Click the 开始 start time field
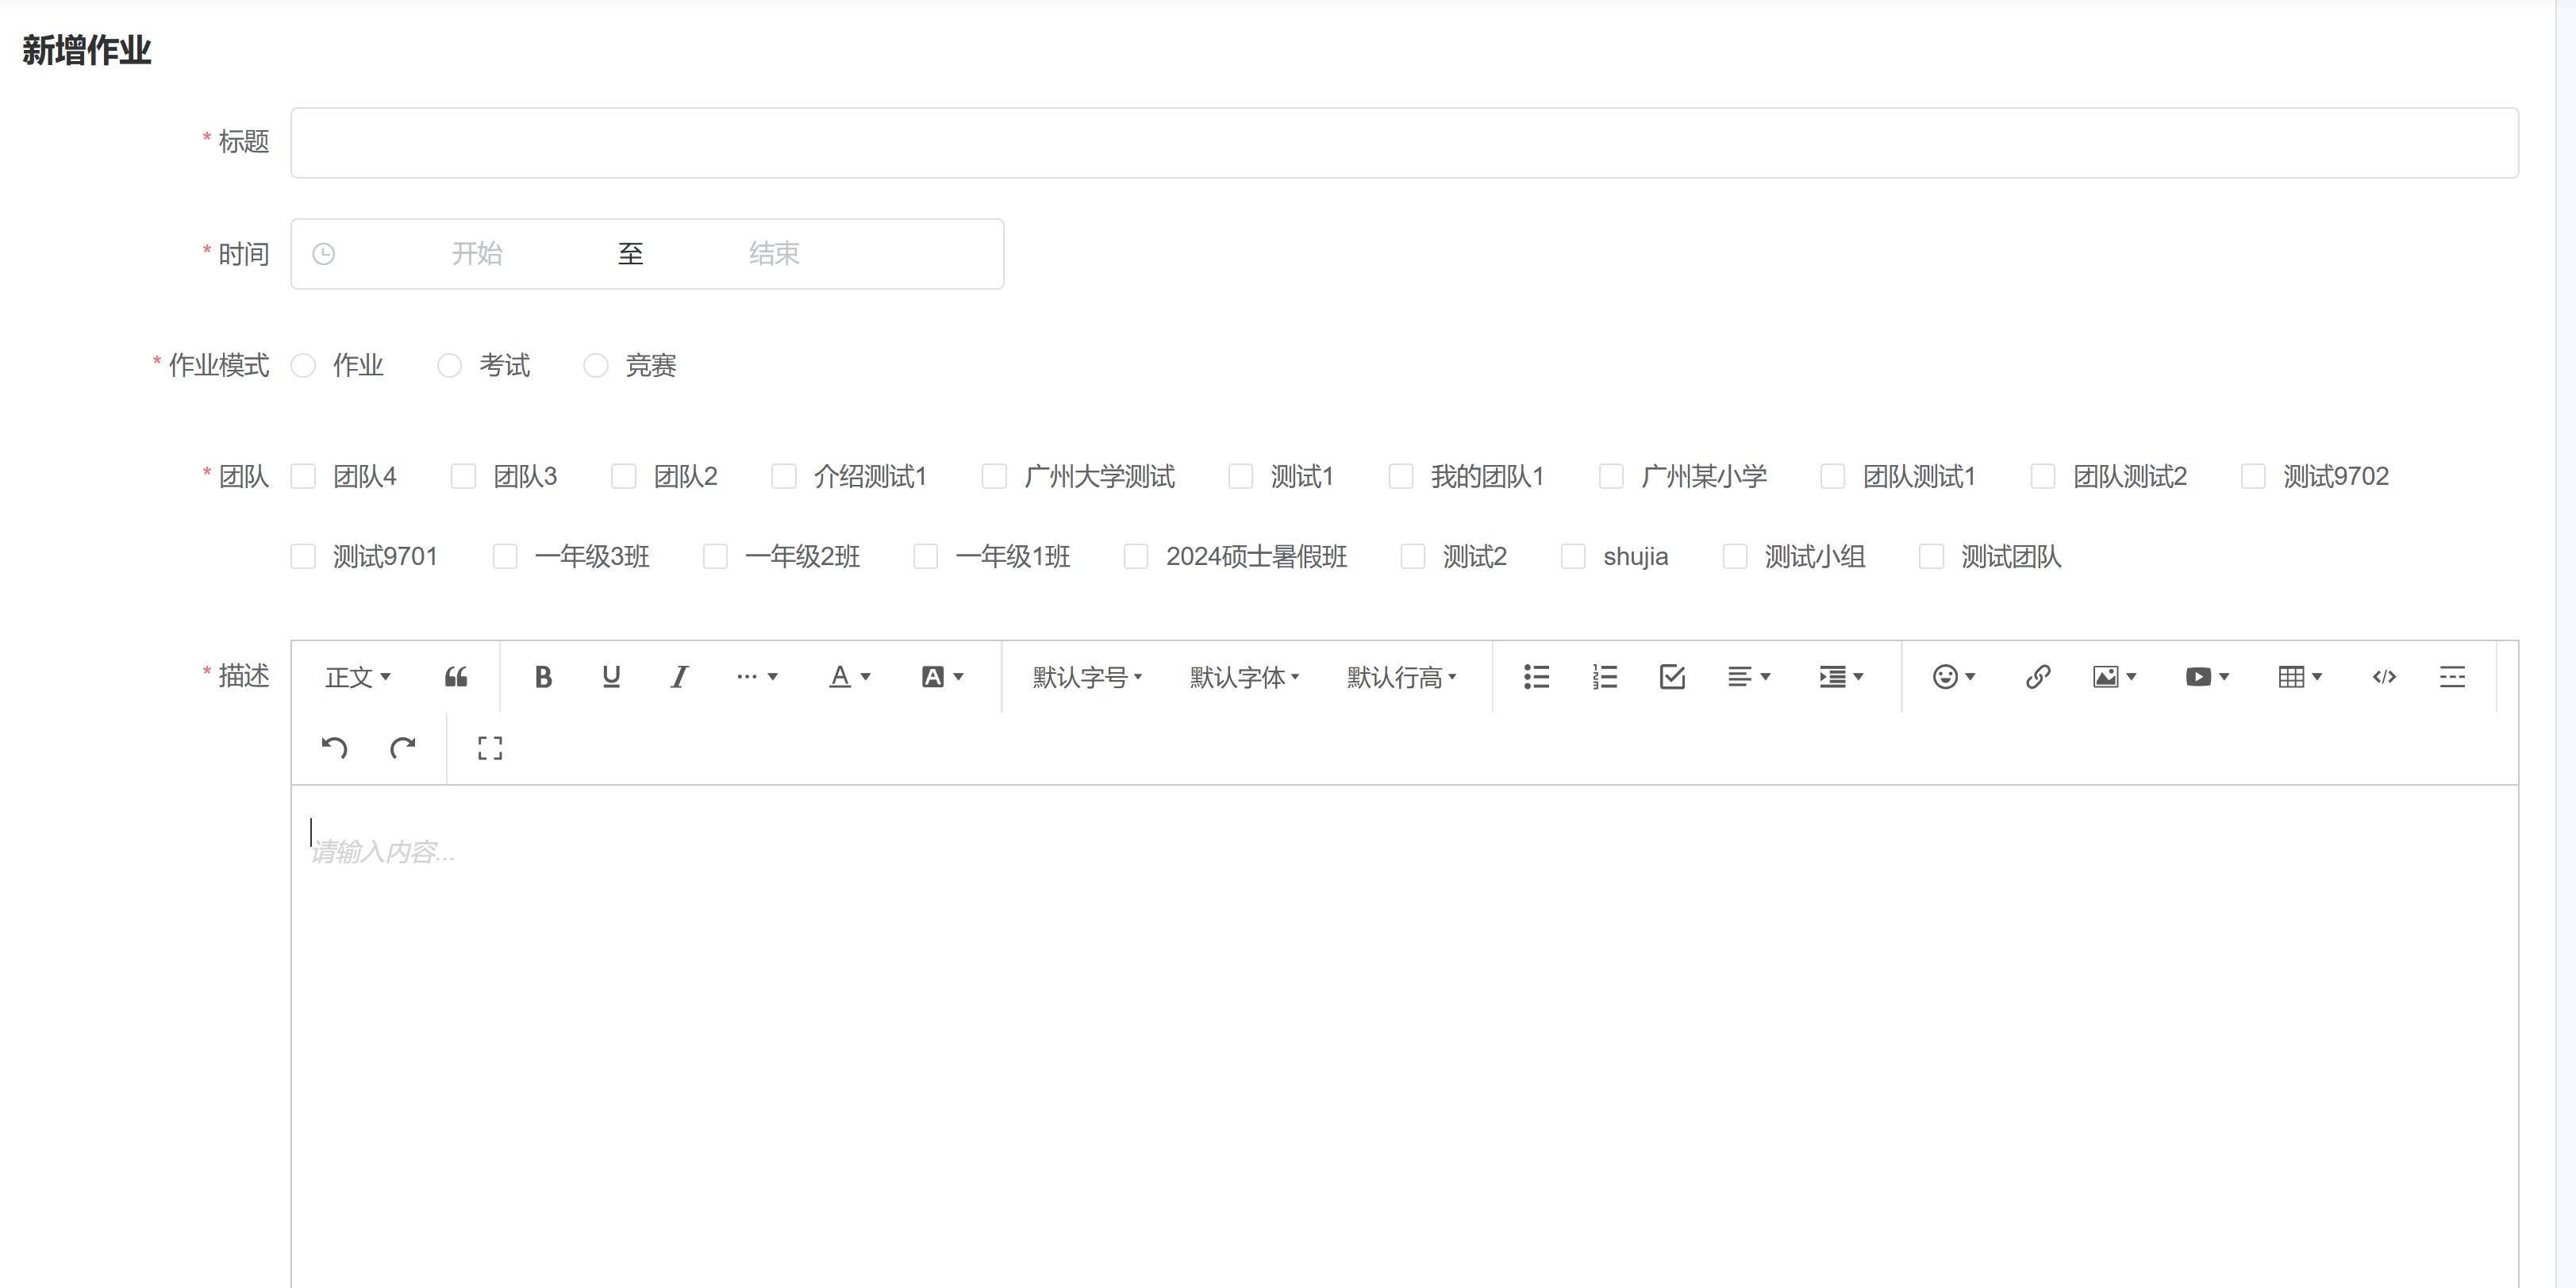This screenshot has height=1288, width=2576. (x=477, y=254)
